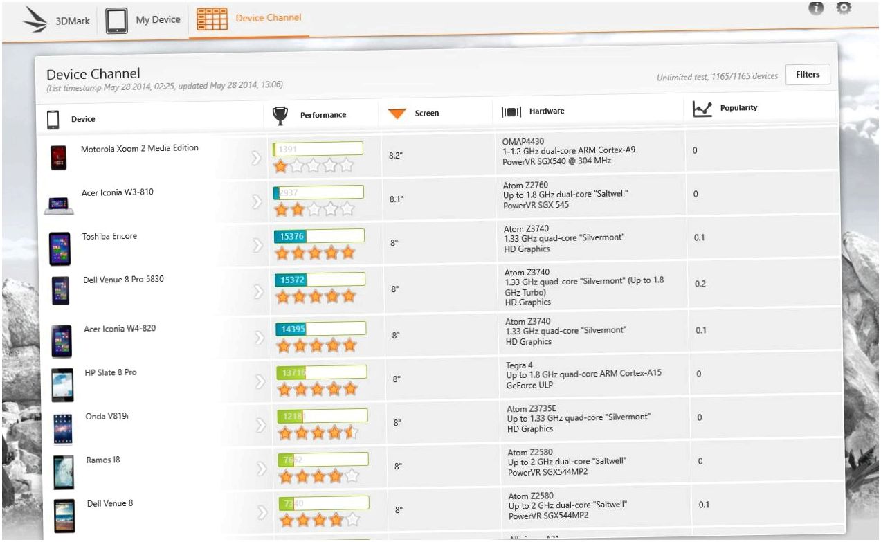Click the five-star rating of Toshiba Encore
The image size is (881, 542).
point(316,253)
